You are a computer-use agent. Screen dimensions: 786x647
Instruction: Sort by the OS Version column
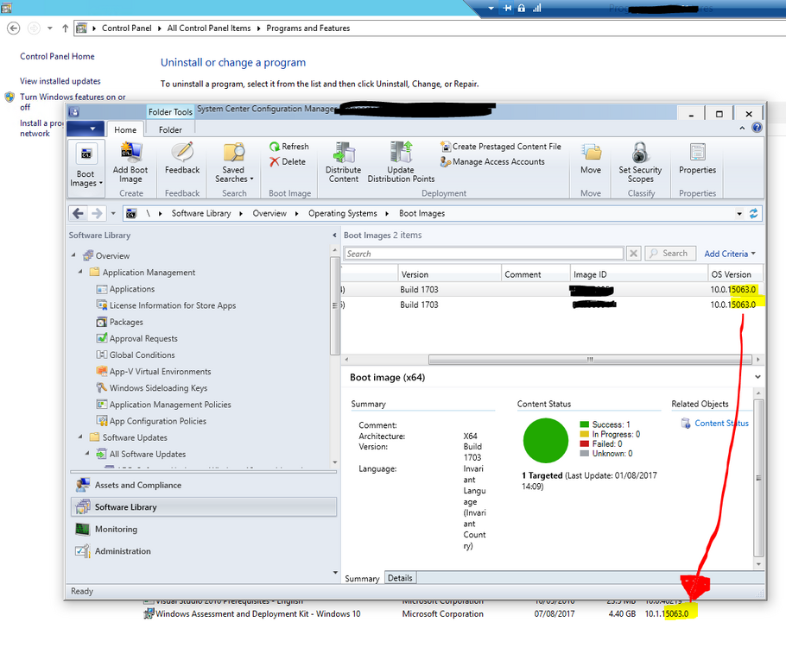tap(735, 274)
